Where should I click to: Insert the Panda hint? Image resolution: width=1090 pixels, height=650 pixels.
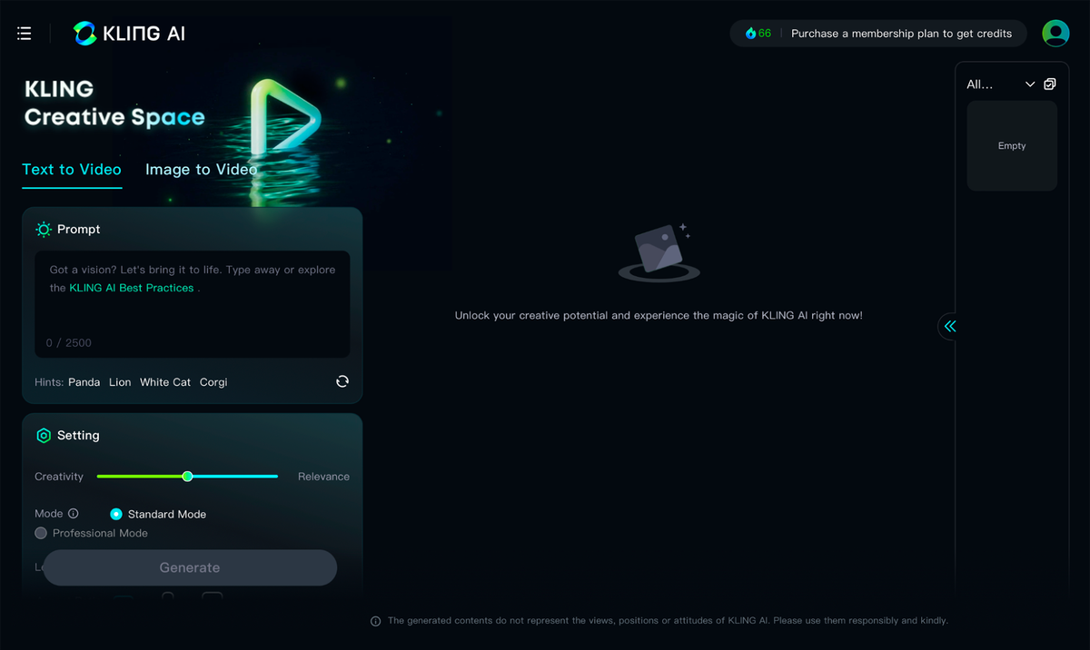click(x=84, y=382)
